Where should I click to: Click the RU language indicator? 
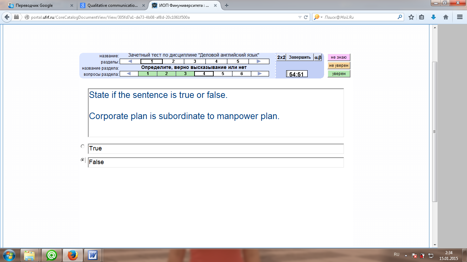point(397,254)
